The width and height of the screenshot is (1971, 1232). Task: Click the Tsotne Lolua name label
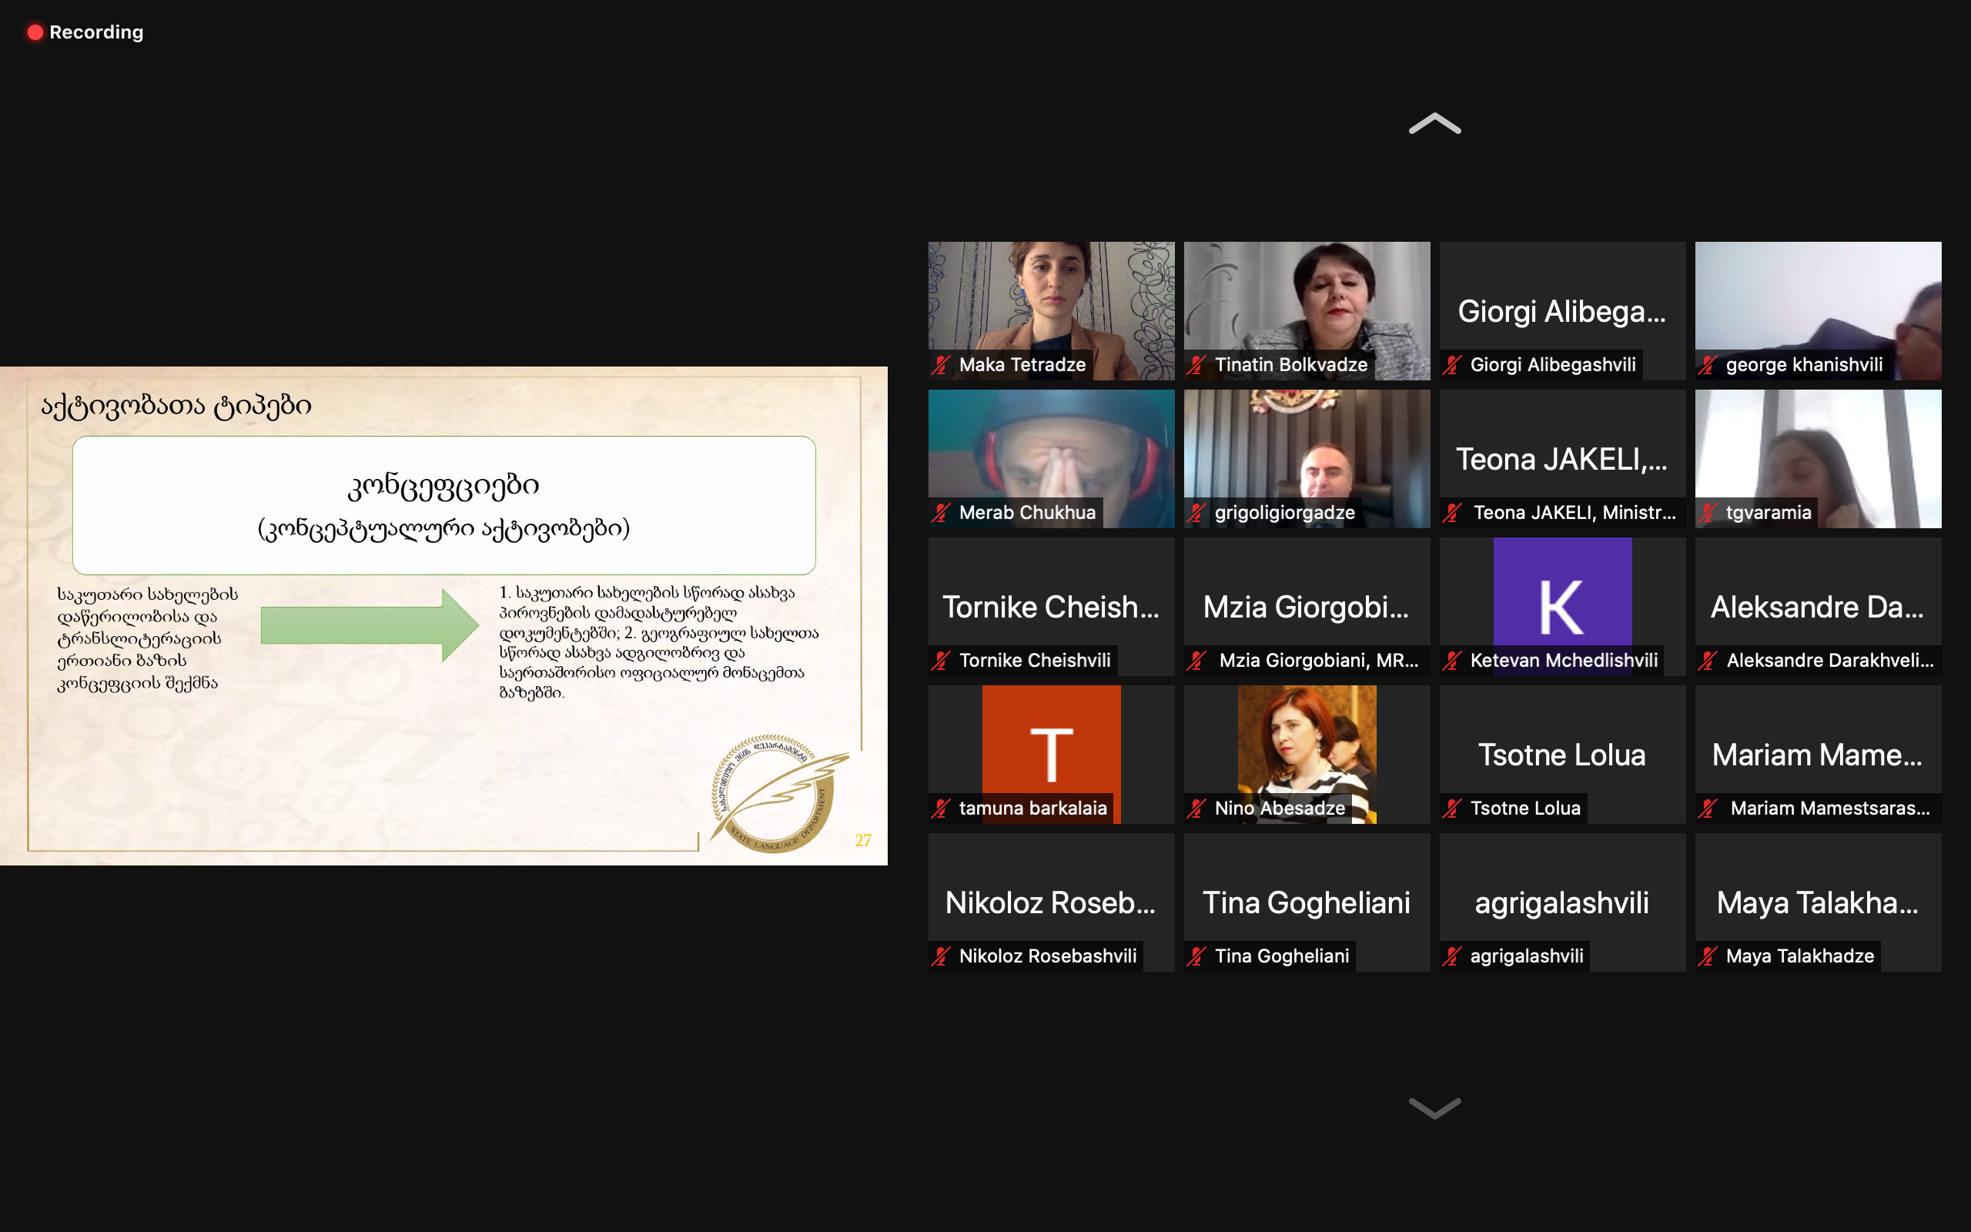(1524, 808)
